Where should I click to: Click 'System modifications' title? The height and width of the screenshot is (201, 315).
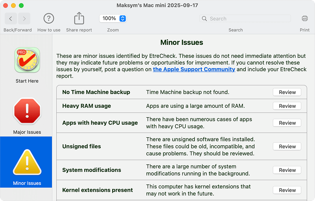click(x=92, y=170)
